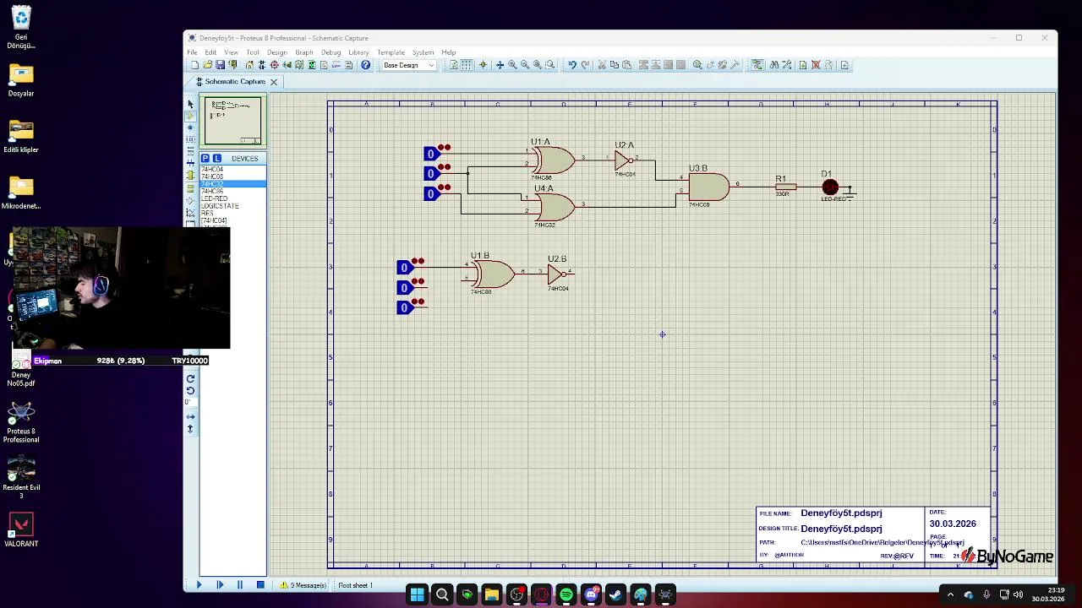Screen dimensions: 1082x608
Task: Click the Rotate Clockwise icon
Action: point(190,378)
